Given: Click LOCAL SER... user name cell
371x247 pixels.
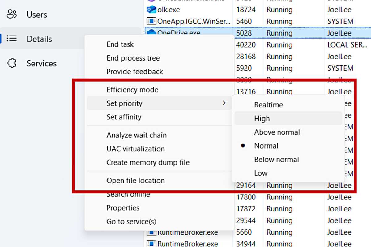Looking at the screenshot, I should pyautogui.click(x=347, y=45).
